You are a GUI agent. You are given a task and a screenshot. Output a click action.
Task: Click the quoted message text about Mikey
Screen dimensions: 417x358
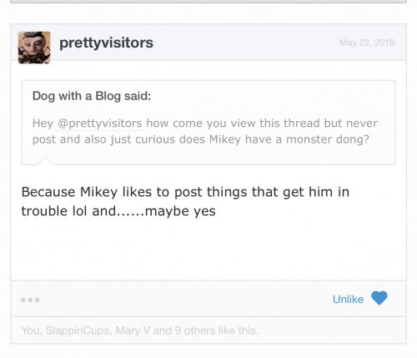[205, 131]
